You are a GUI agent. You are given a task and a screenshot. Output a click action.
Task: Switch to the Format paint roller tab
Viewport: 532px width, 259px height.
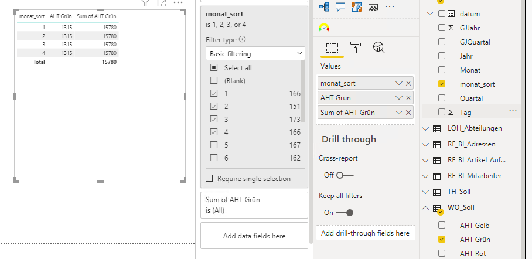pos(355,47)
